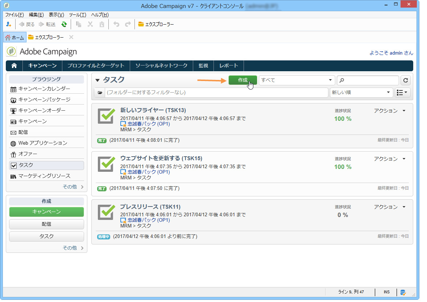Click checkmark icon of プレスリリース task
The width and height of the screenshot is (427, 302).
click(106, 212)
